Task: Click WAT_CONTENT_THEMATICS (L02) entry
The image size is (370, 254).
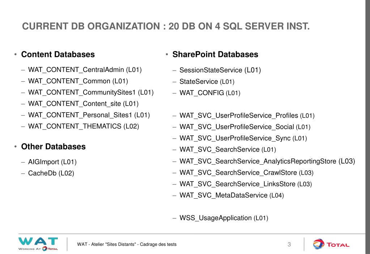Action: tap(84, 127)
